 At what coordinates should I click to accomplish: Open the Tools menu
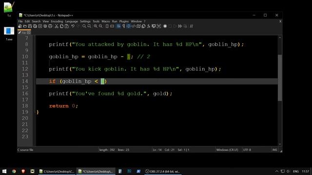coord(96,21)
